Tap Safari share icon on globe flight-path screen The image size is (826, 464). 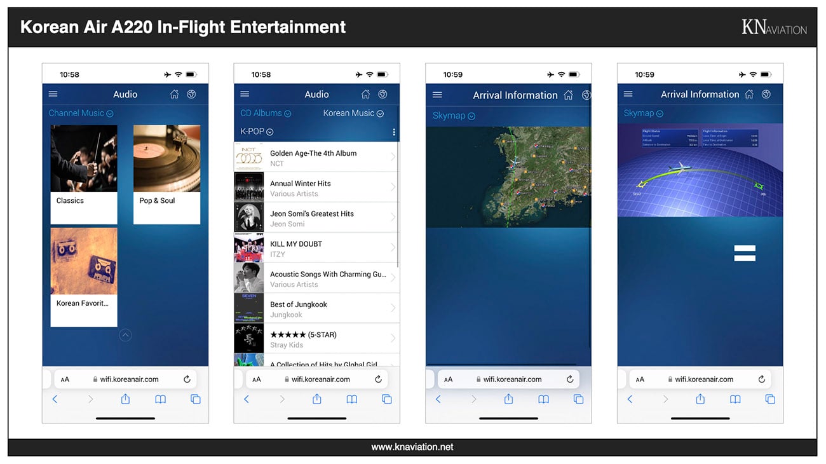pos(700,399)
